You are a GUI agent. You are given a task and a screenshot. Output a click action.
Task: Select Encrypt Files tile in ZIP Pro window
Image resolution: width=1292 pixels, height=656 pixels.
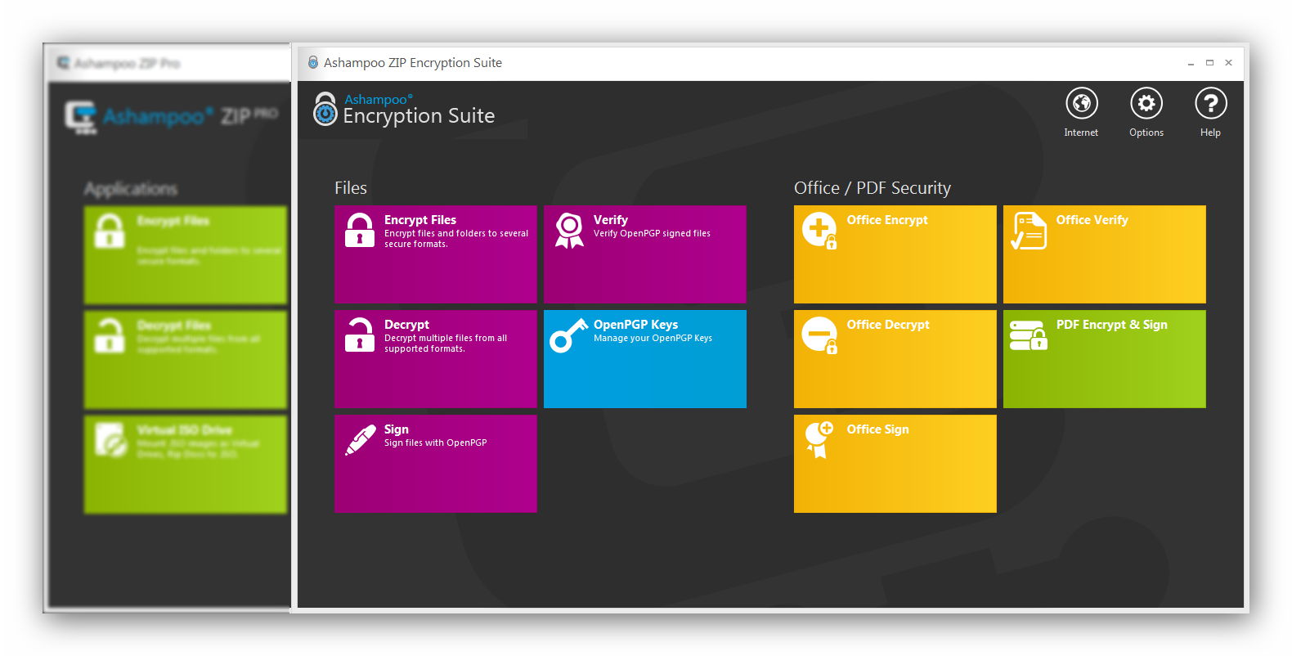[x=186, y=254]
